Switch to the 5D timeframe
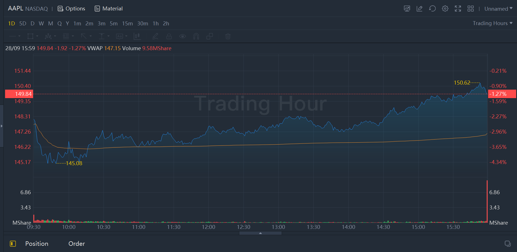Screen dimensions: 517x252 23,24
